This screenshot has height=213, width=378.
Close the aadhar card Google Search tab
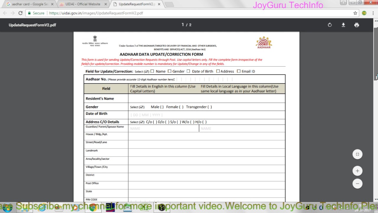coord(52,4)
